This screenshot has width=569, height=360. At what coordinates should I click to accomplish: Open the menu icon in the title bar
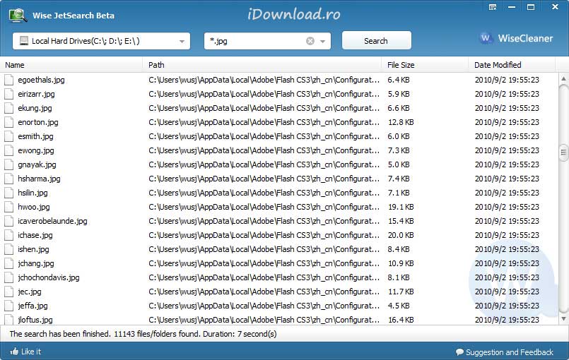click(493, 7)
